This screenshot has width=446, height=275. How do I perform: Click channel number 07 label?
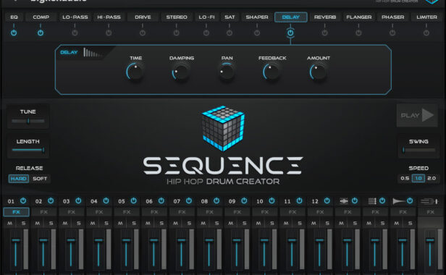click(177, 201)
